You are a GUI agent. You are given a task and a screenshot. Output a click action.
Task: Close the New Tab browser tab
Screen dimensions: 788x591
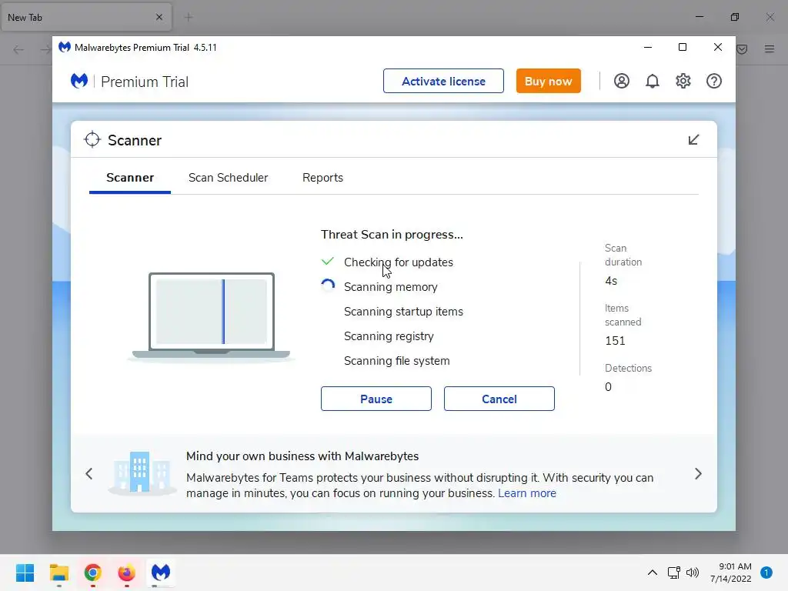159,17
